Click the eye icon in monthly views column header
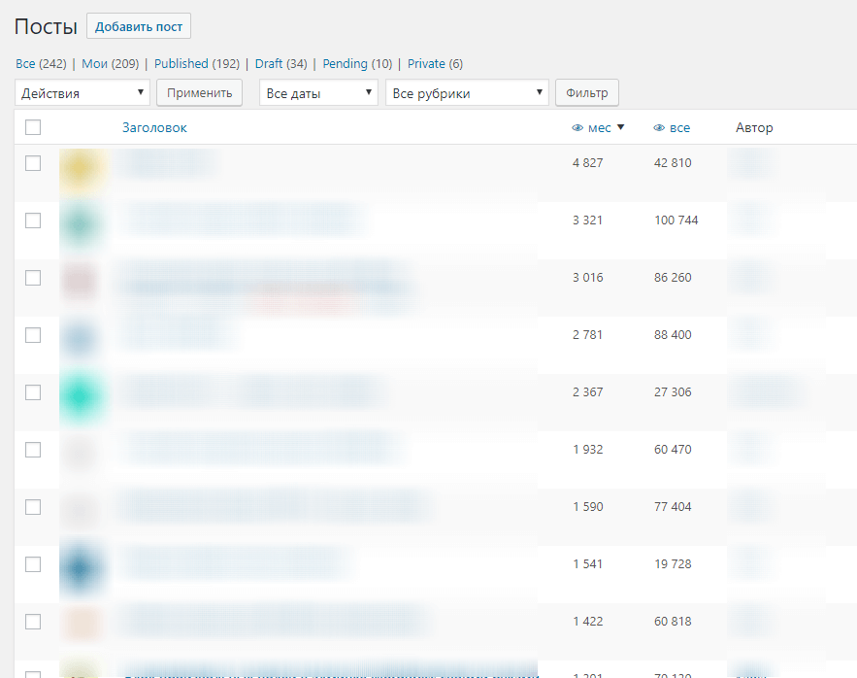The width and height of the screenshot is (857, 678). point(577,128)
